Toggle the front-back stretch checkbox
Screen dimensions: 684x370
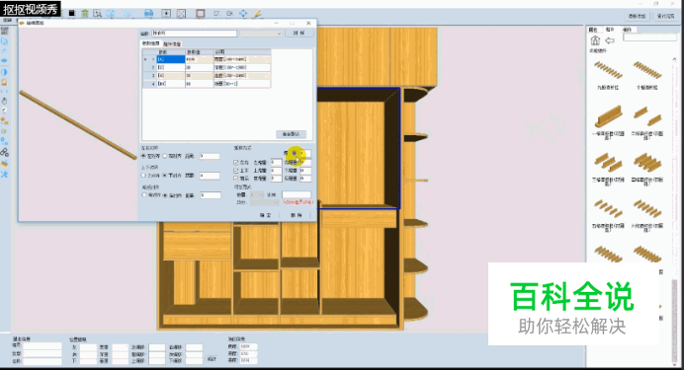pyautogui.click(x=236, y=179)
